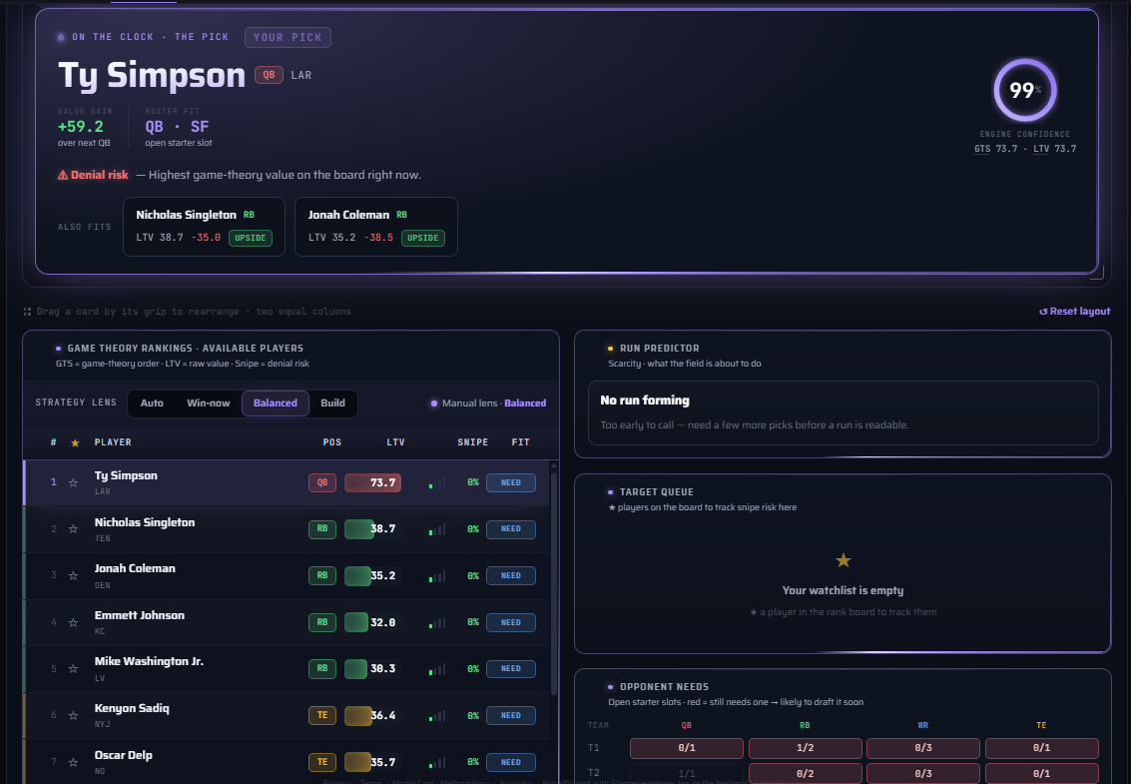Image resolution: width=1131 pixels, height=784 pixels.
Task: Star Mike Washington Jr. row
Action: tap(73, 668)
